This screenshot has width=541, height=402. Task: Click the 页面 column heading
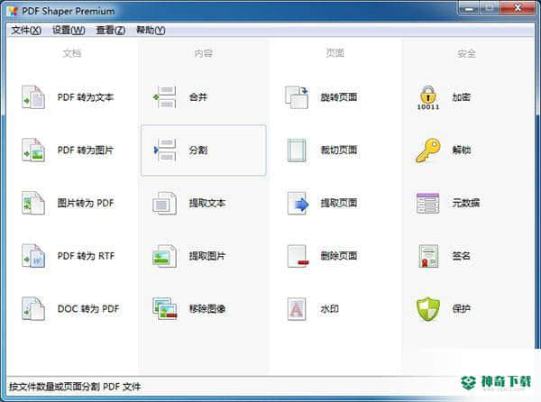click(335, 53)
